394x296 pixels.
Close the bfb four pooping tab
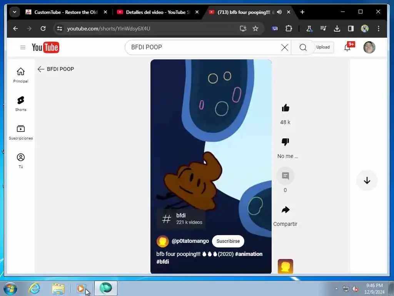tap(289, 12)
